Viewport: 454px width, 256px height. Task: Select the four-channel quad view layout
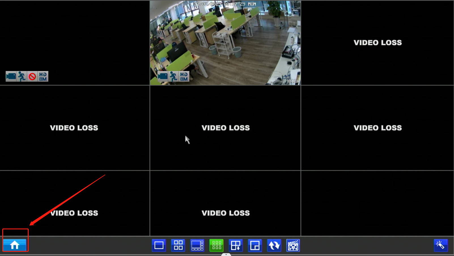(178, 246)
